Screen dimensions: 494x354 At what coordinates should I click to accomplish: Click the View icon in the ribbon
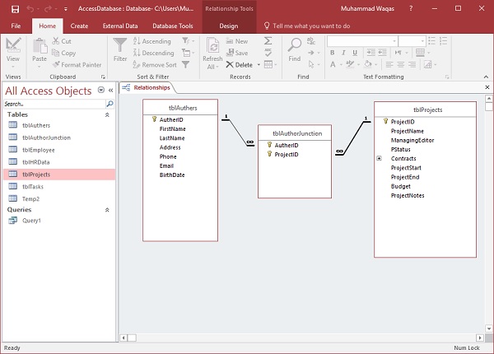point(13,46)
